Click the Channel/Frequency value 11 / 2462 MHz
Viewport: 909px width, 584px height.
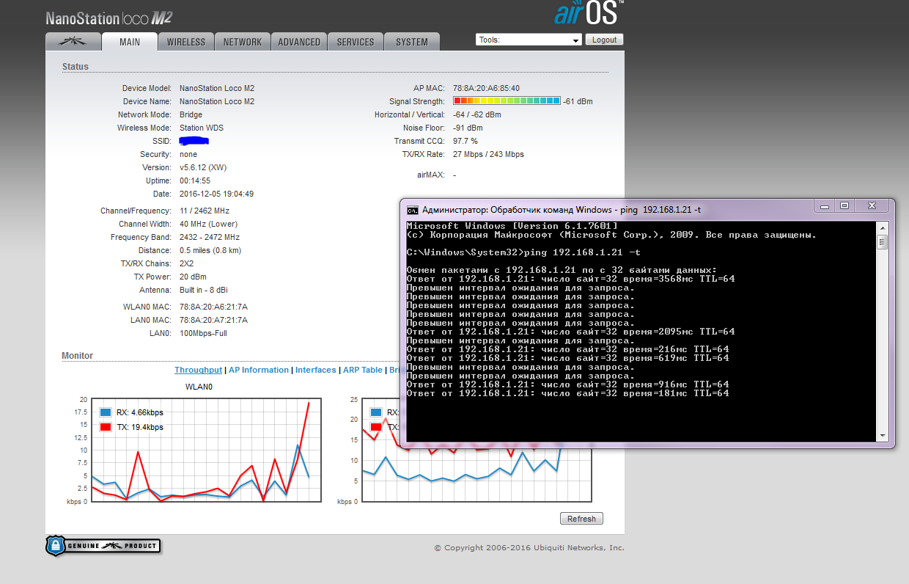(x=205, y=211)
